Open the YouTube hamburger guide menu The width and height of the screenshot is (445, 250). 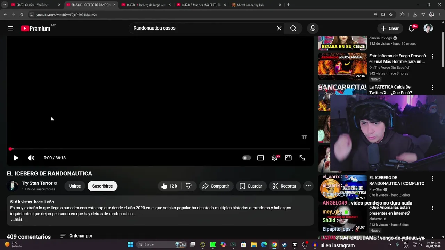[10, 28]
